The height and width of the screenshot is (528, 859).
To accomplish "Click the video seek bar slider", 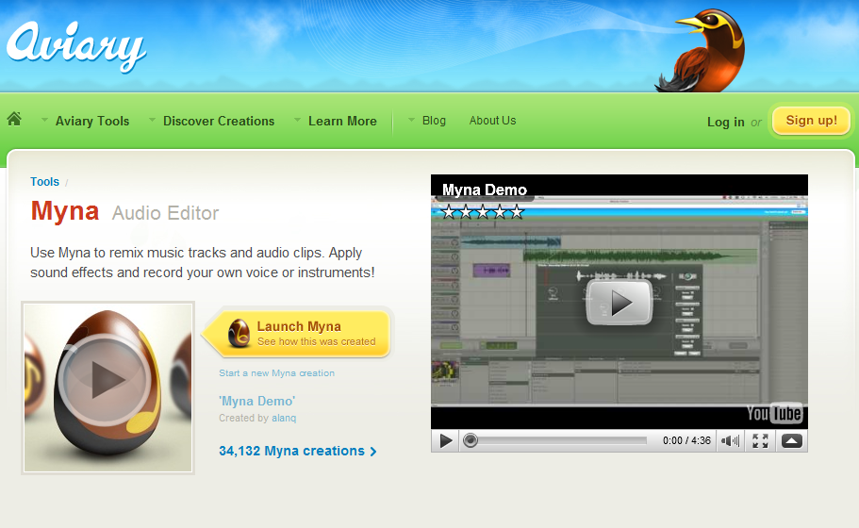I will [x=556, y=440].
